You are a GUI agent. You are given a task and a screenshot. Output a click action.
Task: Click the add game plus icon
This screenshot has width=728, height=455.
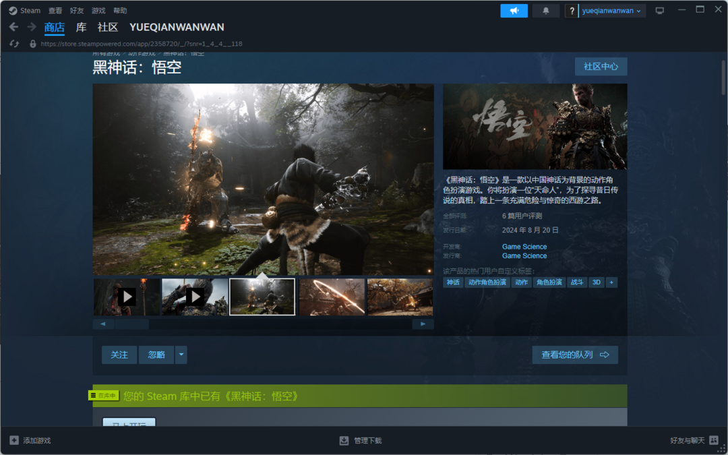pyautogui.click(x=14, y=440)
